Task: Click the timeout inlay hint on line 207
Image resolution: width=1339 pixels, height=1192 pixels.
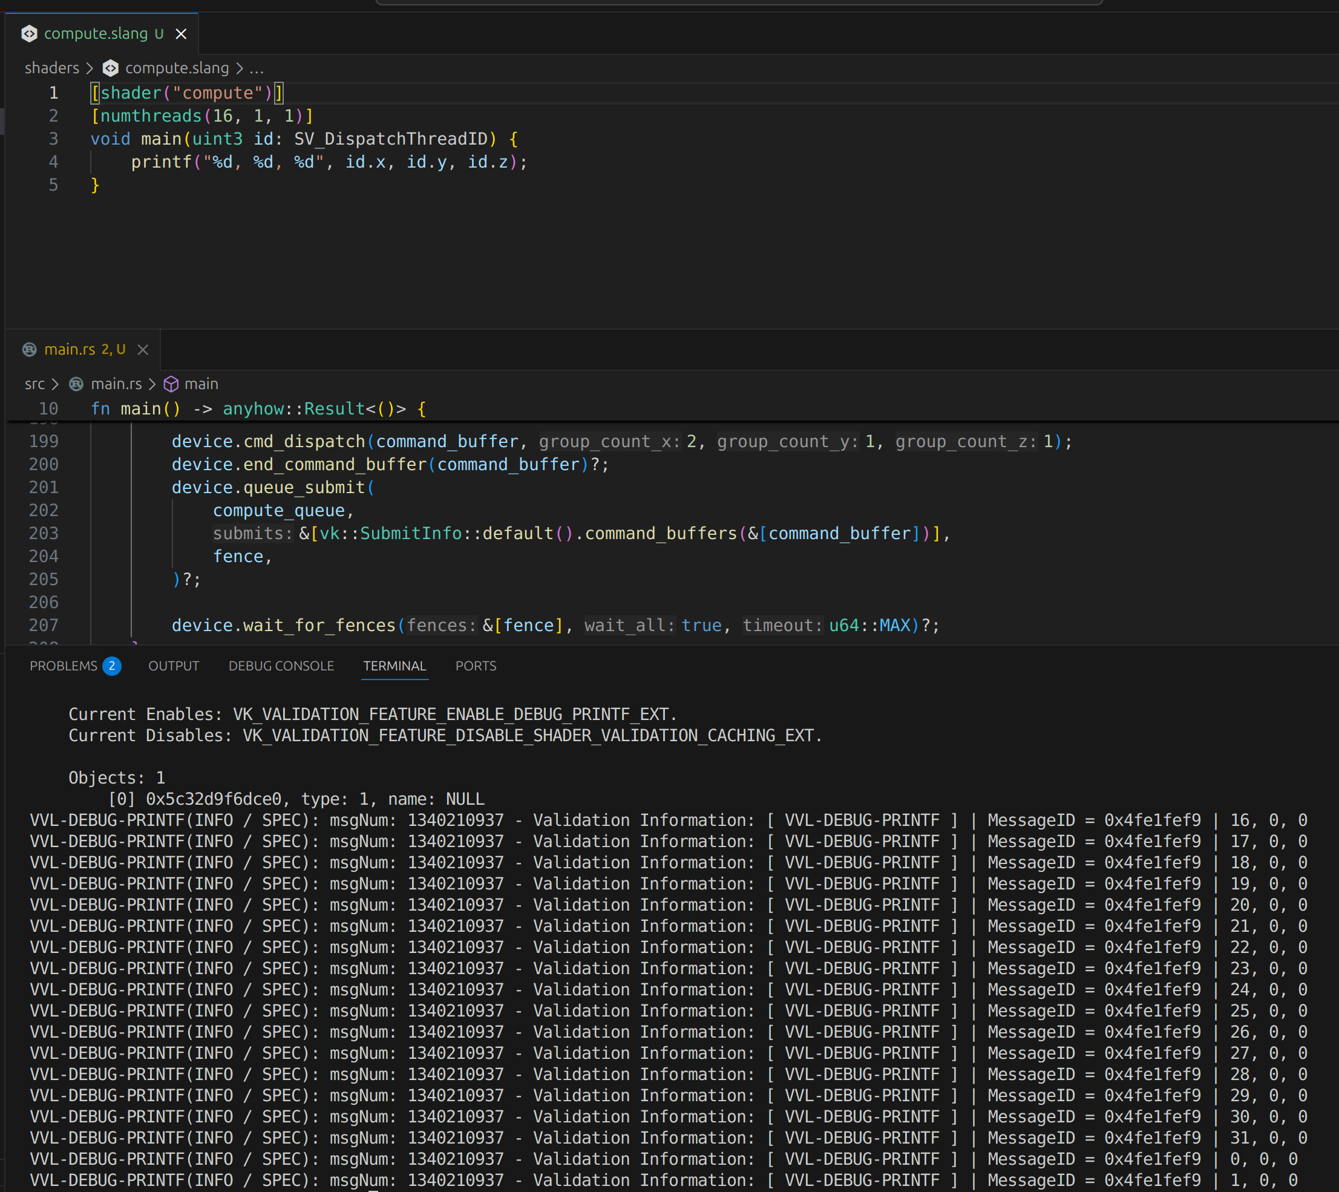Action: [x=783, y=626]
